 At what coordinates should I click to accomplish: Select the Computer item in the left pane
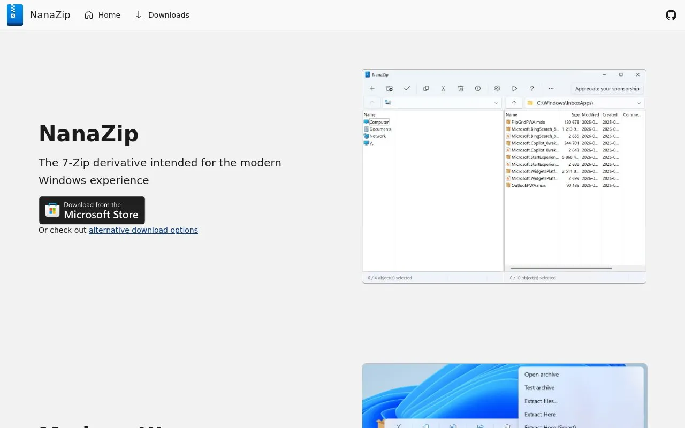(x=376, y=122)
